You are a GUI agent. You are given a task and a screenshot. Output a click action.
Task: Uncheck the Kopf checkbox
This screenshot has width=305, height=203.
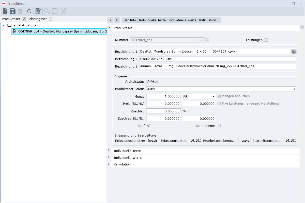149,126
